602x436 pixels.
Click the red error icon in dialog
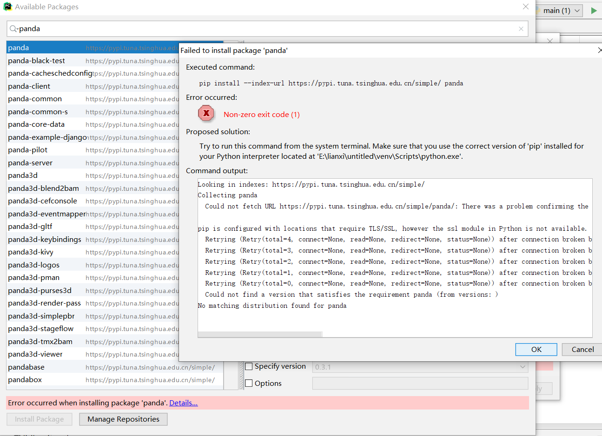point(206,113)
